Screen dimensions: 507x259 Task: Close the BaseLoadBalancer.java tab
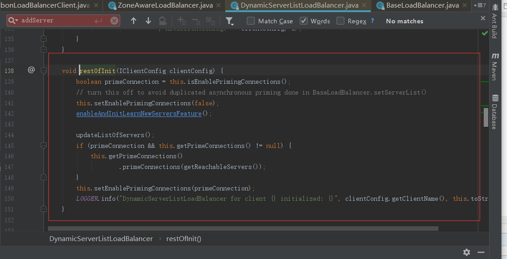click(465, 5)
